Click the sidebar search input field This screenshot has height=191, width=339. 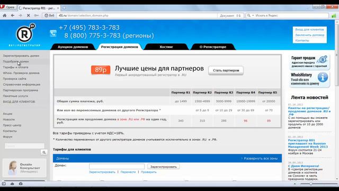click(24, 146)
